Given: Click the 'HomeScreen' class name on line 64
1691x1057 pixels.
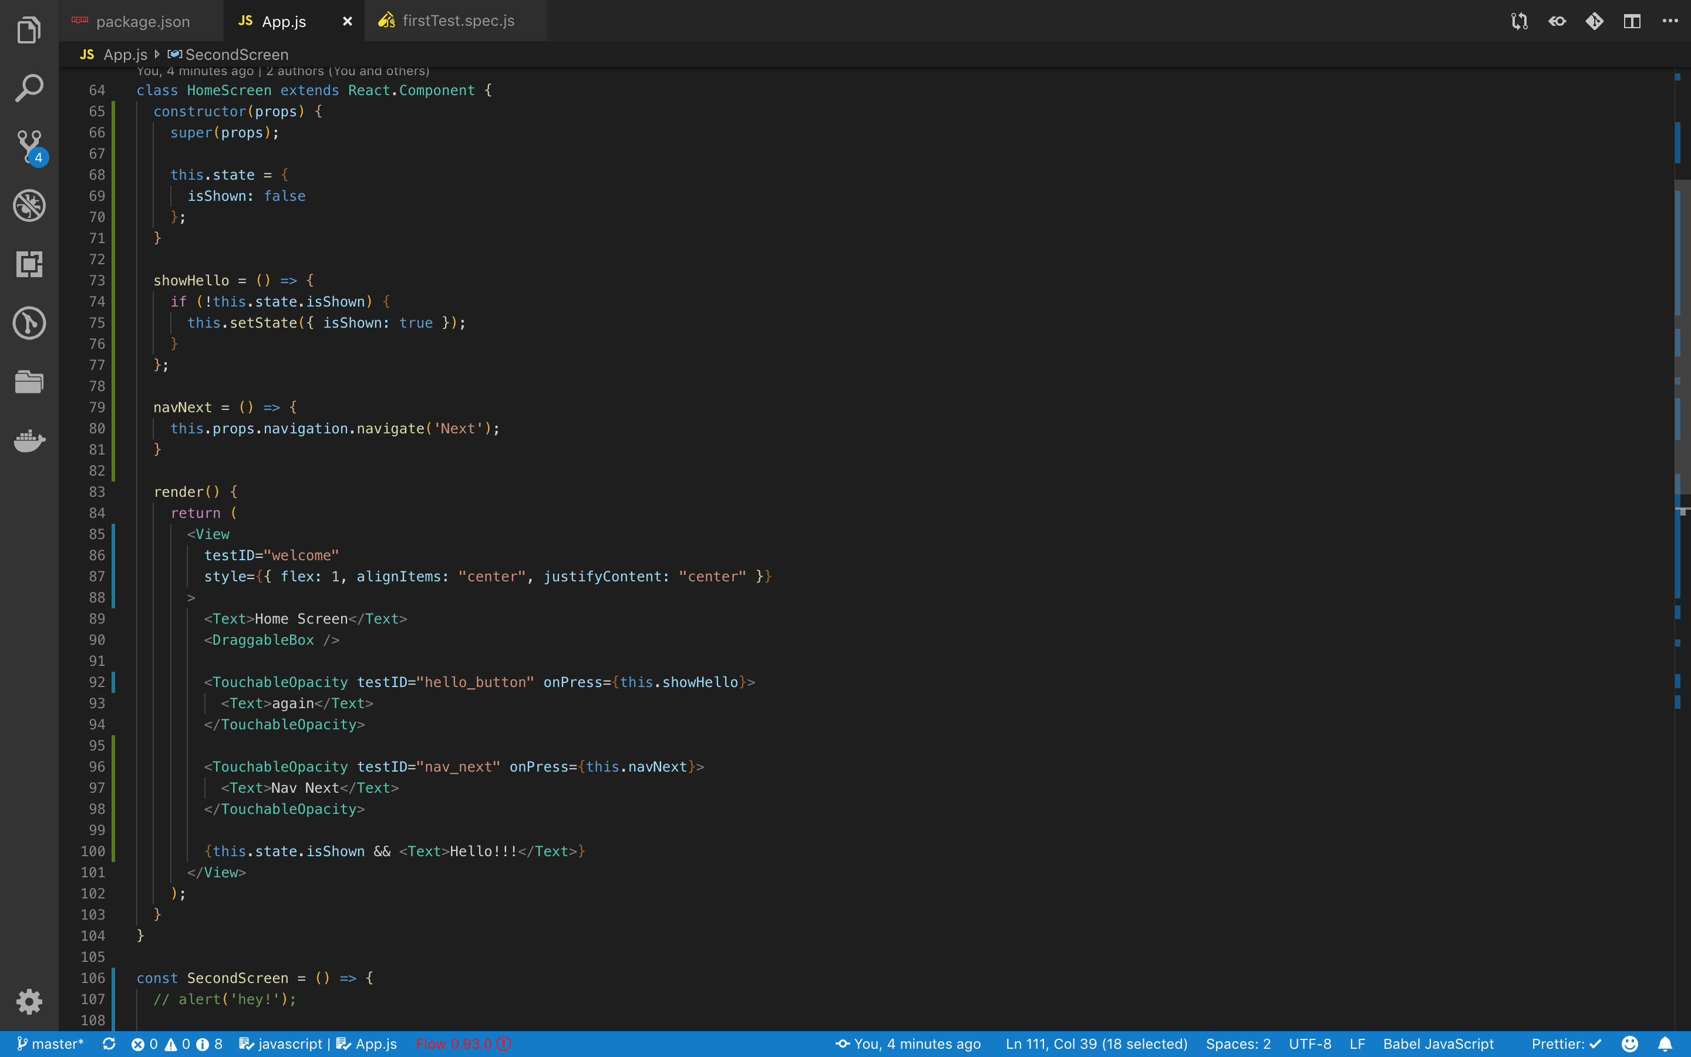Looking at the screenshot, I should point(229,90).
